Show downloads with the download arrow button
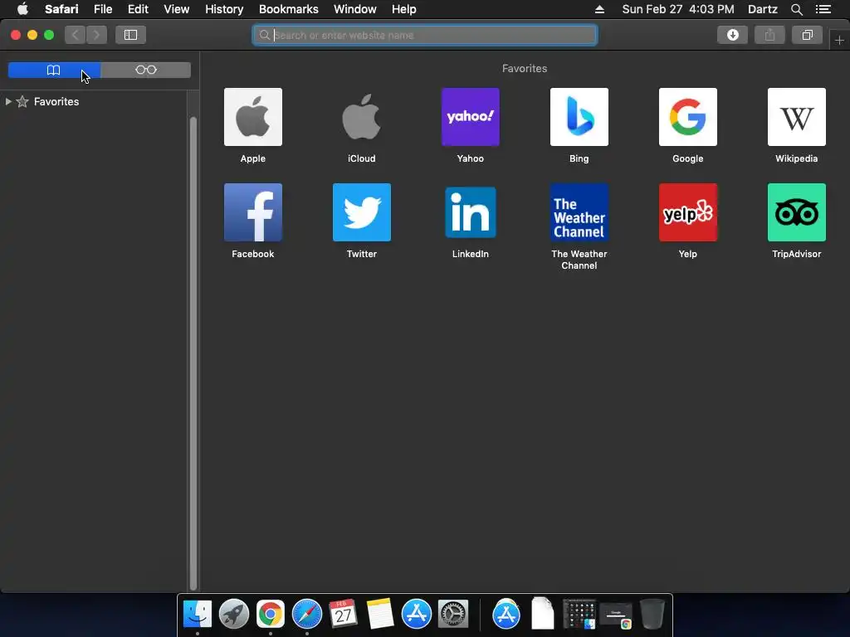 coord(732,35)
